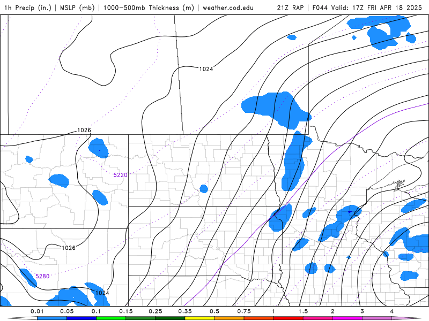The width and height of the screenshot is (429, 321).
Task: Click the 'MSLP (mb)' title text
Action: click(77, 7)
